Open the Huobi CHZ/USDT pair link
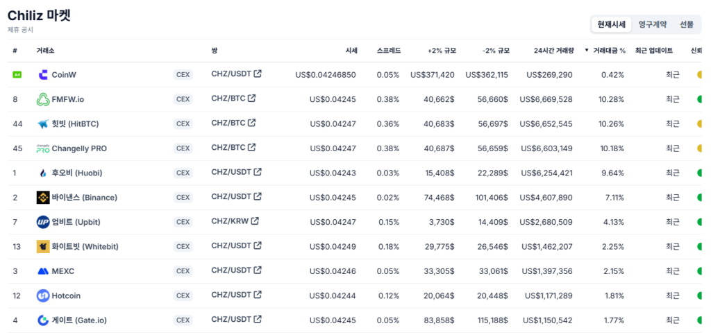 (230, 172)
